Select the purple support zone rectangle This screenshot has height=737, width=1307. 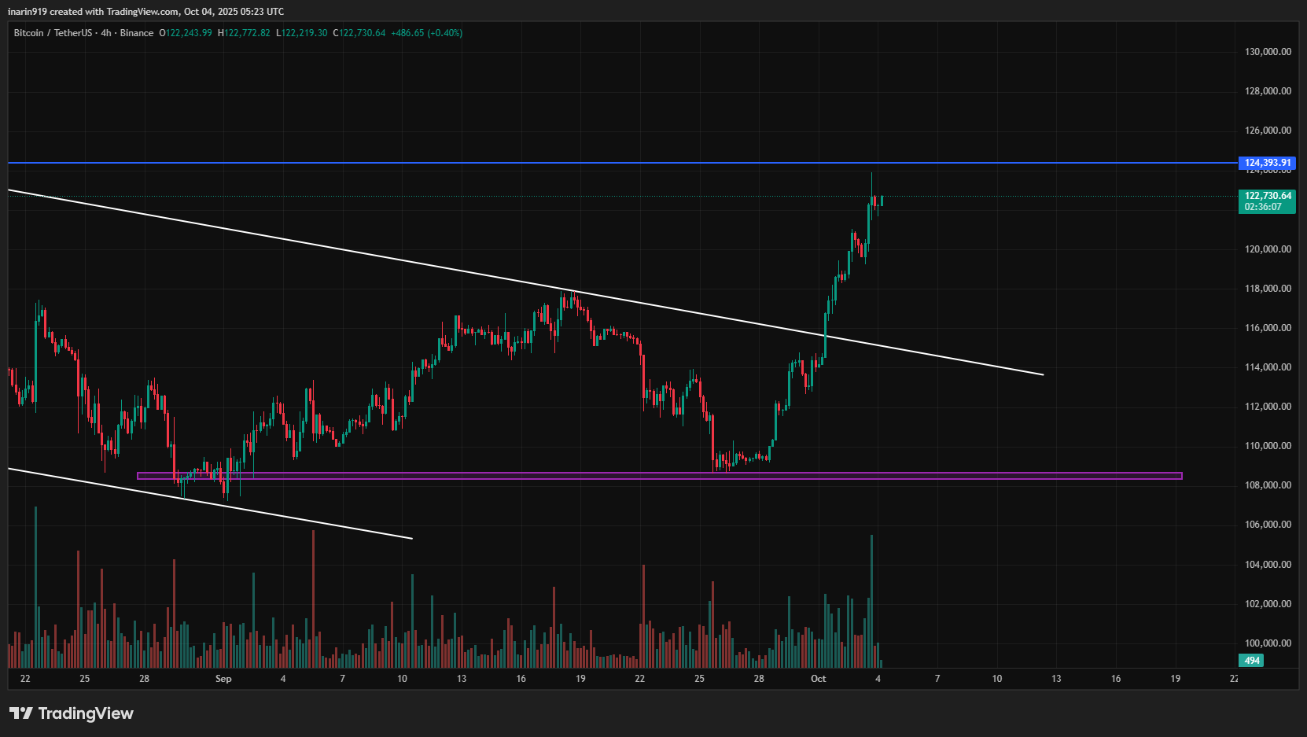point(660,476)
